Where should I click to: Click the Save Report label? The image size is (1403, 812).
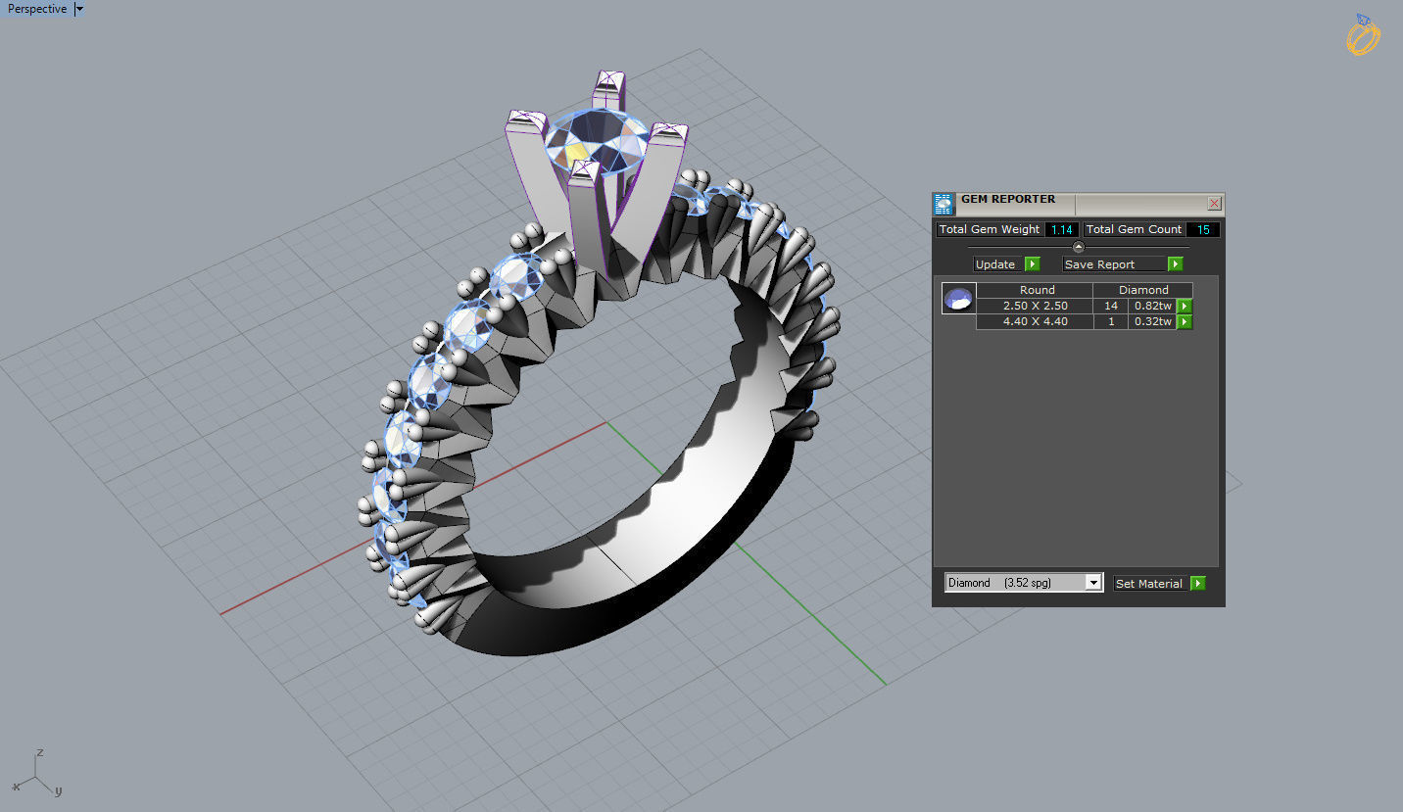1115,264
